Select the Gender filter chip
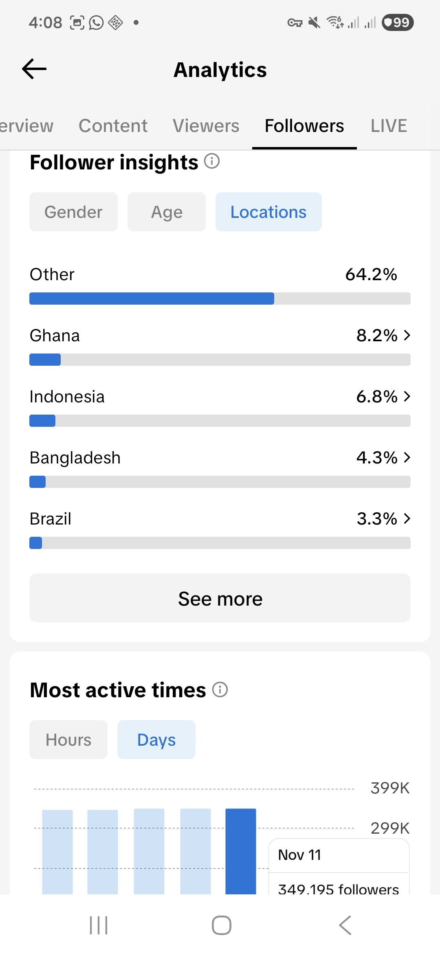The height and width of the screenshot is (953, 440). click(x=73, y=212)
